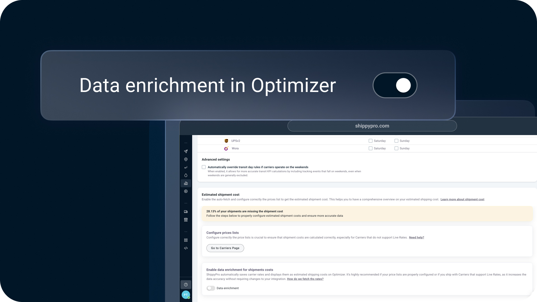Open the tracking location pin sidebar icon
537x302 pixels.
pyautogui.click(x=186, y=159)
